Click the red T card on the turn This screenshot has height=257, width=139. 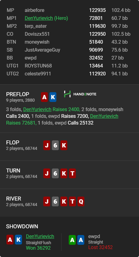click(72, 173)
